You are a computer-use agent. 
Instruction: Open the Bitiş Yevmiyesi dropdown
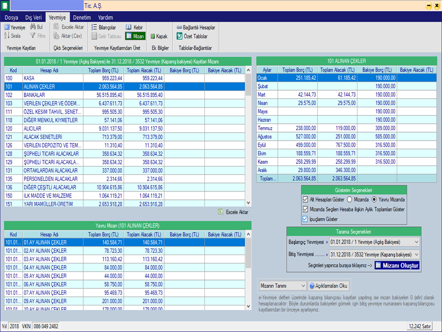[x=375, y=255]
